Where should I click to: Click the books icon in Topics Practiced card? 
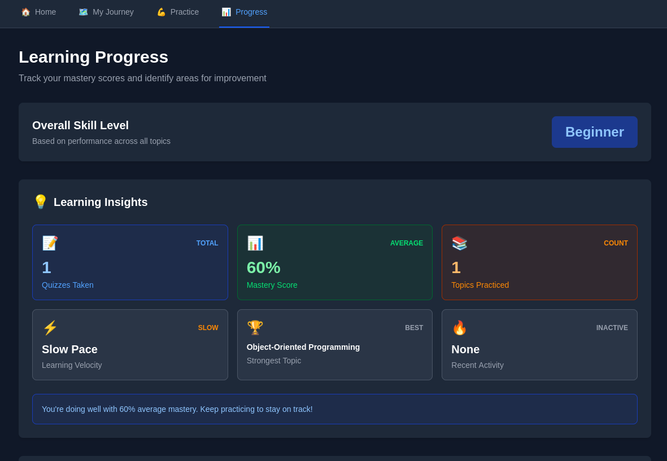[x=459, y=243]
